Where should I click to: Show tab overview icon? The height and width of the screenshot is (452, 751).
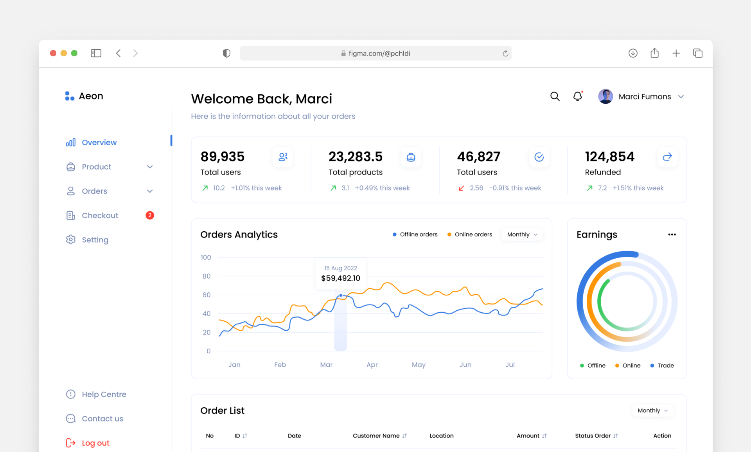697,53
